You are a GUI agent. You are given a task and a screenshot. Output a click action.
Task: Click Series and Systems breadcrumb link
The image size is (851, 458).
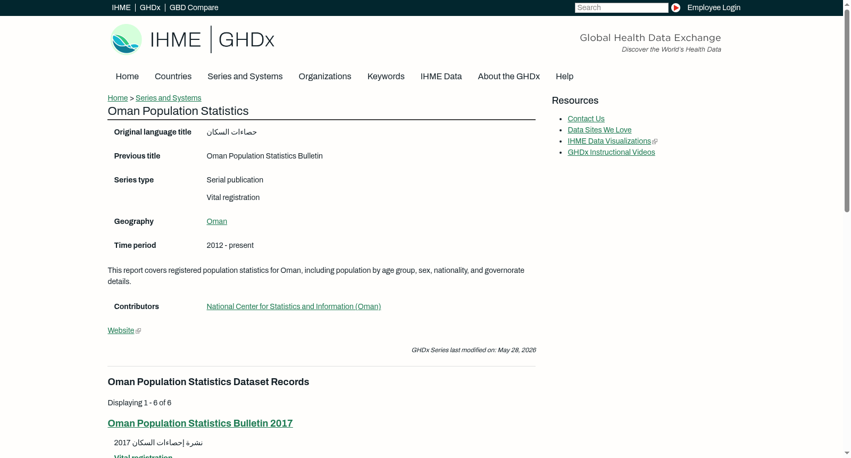coord(168,98)
